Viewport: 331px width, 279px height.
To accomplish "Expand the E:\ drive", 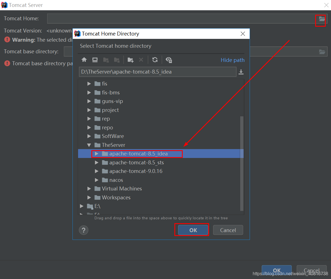I will point(82,206).
